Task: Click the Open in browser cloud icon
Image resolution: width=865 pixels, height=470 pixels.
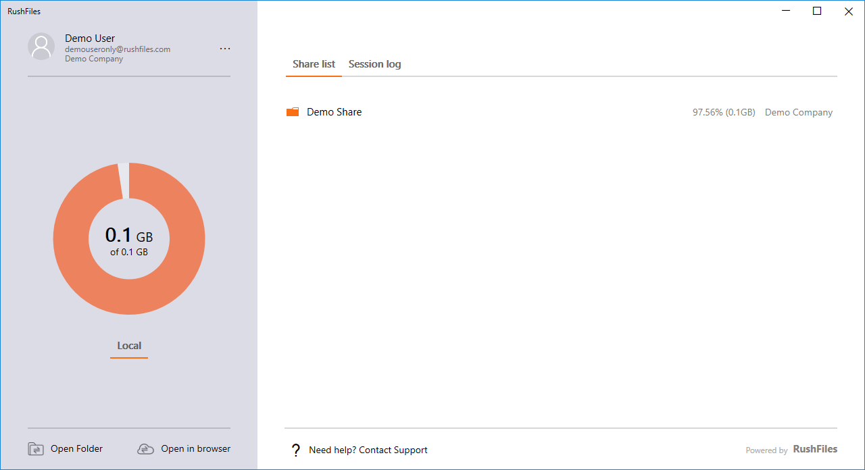Action: (x=145, y=449)
